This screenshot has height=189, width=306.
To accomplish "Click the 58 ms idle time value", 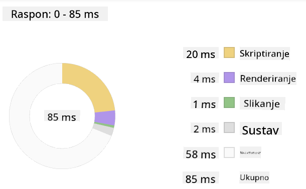I will 201,154.
